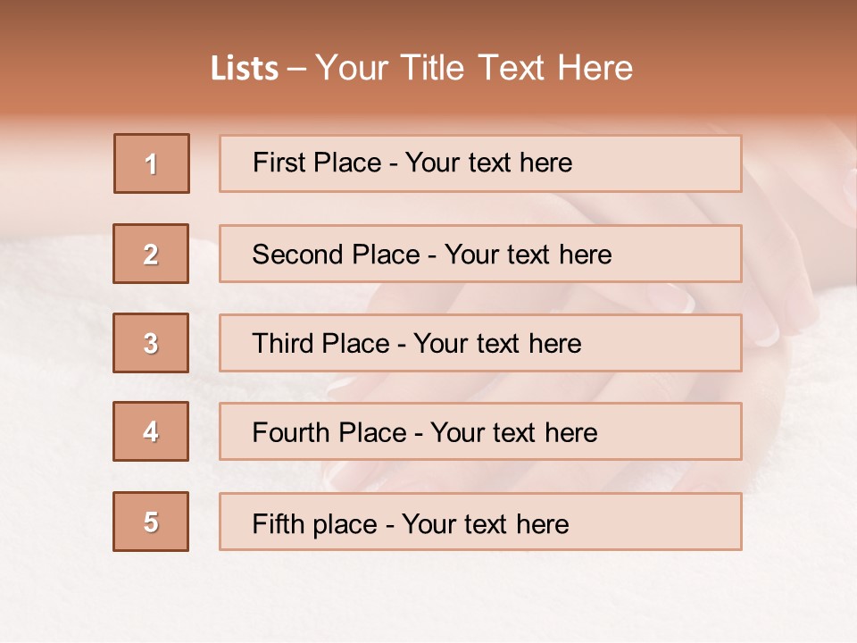Screen dimensions: 857x643
Task: Click 'Your text here' in Third Place row
Action: (498, 344)
